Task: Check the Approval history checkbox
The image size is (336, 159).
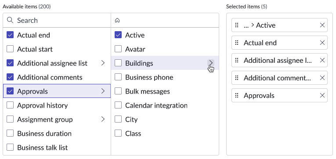Action: (10, 105)
